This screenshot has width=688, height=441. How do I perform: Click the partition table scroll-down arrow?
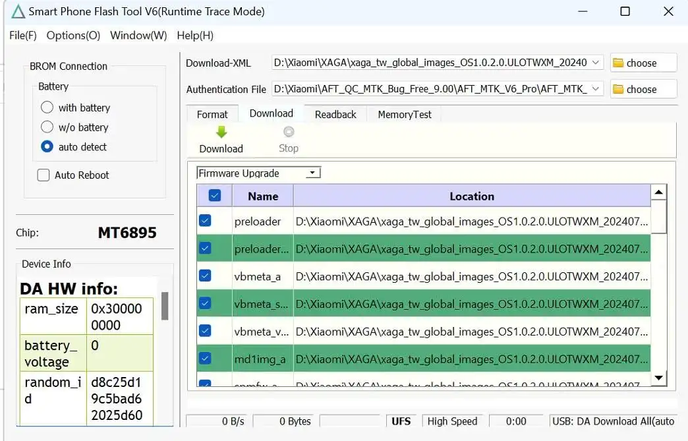click(658, 378)
